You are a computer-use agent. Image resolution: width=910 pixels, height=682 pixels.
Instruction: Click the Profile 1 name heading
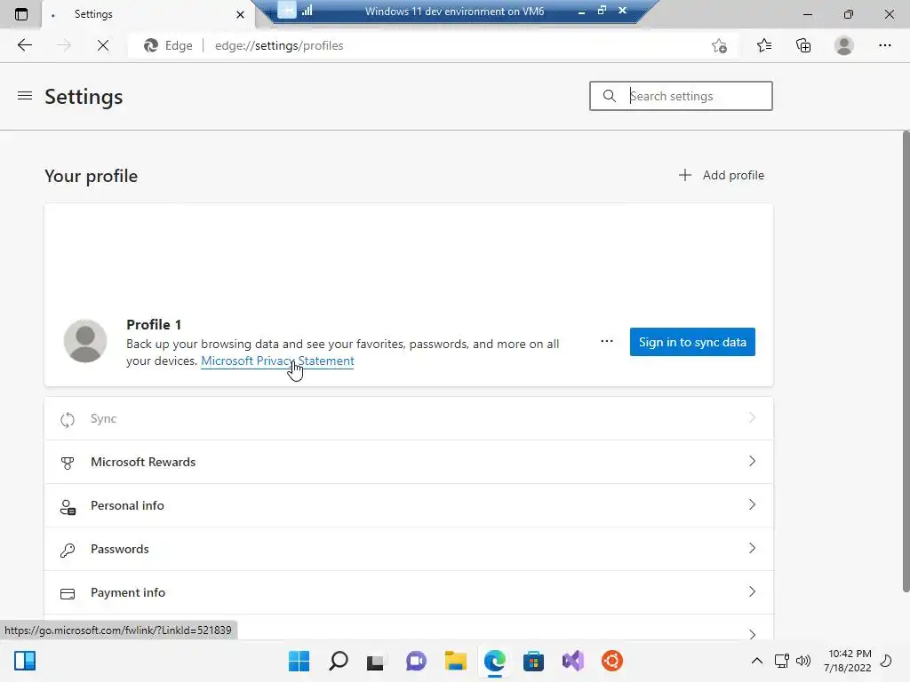coord(154,325)
